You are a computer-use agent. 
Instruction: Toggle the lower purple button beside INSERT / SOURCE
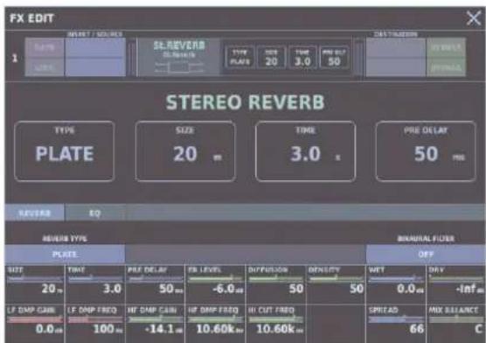45,66
